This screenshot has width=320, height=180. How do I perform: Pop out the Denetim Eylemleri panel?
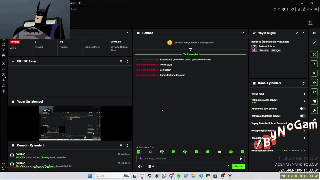(127, 145)
